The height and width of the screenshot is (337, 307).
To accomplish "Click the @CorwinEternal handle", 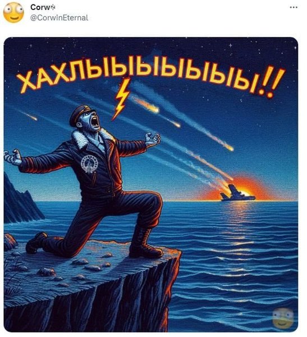I will (x=59, y=17).
